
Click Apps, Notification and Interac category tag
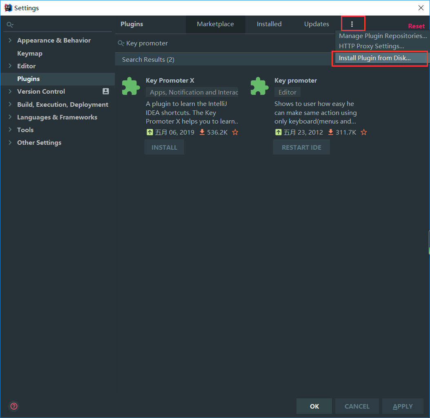(192, 92)
